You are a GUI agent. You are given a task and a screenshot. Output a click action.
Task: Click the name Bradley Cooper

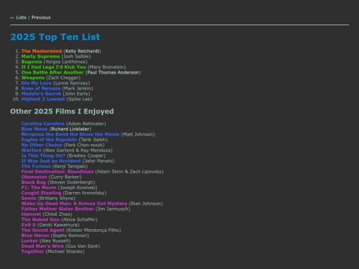(x=86, y=156)
